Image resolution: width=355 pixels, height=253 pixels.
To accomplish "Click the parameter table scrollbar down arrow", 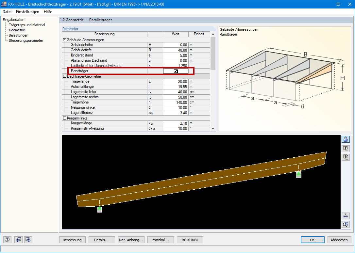I will (x=213, y=128).
